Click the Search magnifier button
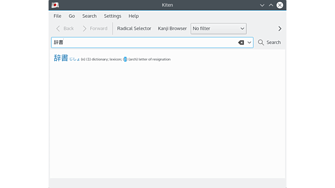This screenshot has height=188, width=335. point(269,43)
